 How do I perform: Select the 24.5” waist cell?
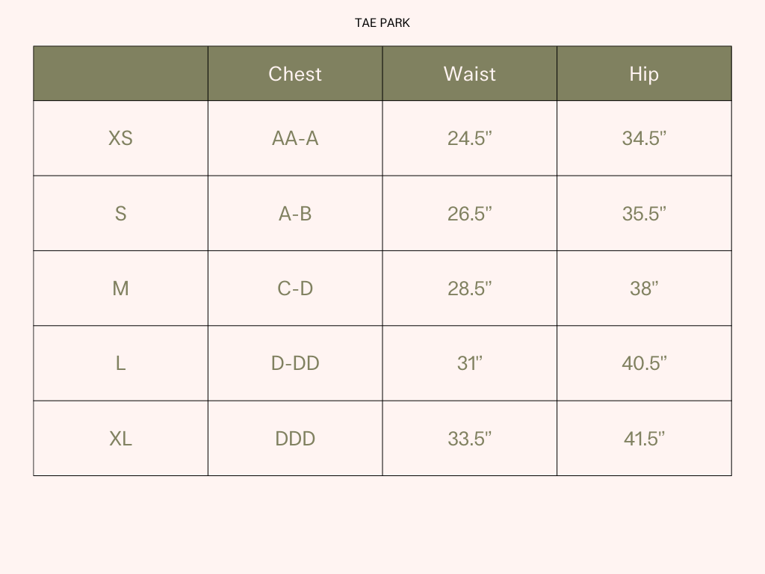point(469,138)
